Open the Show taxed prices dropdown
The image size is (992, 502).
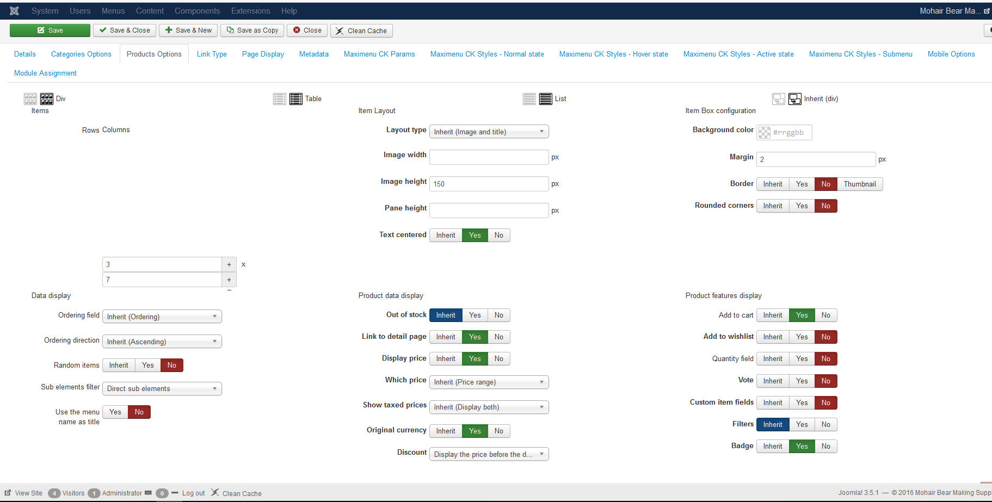pos(489,407)
